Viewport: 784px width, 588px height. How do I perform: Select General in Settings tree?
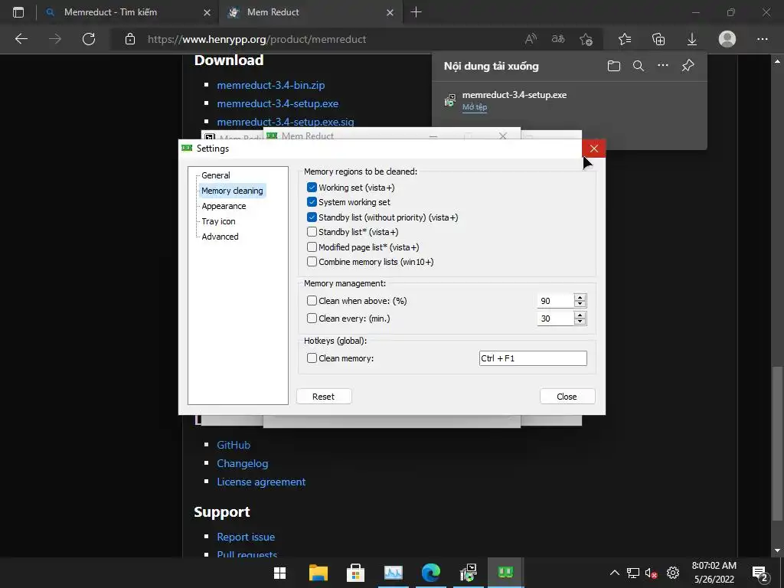click(215, 175)
